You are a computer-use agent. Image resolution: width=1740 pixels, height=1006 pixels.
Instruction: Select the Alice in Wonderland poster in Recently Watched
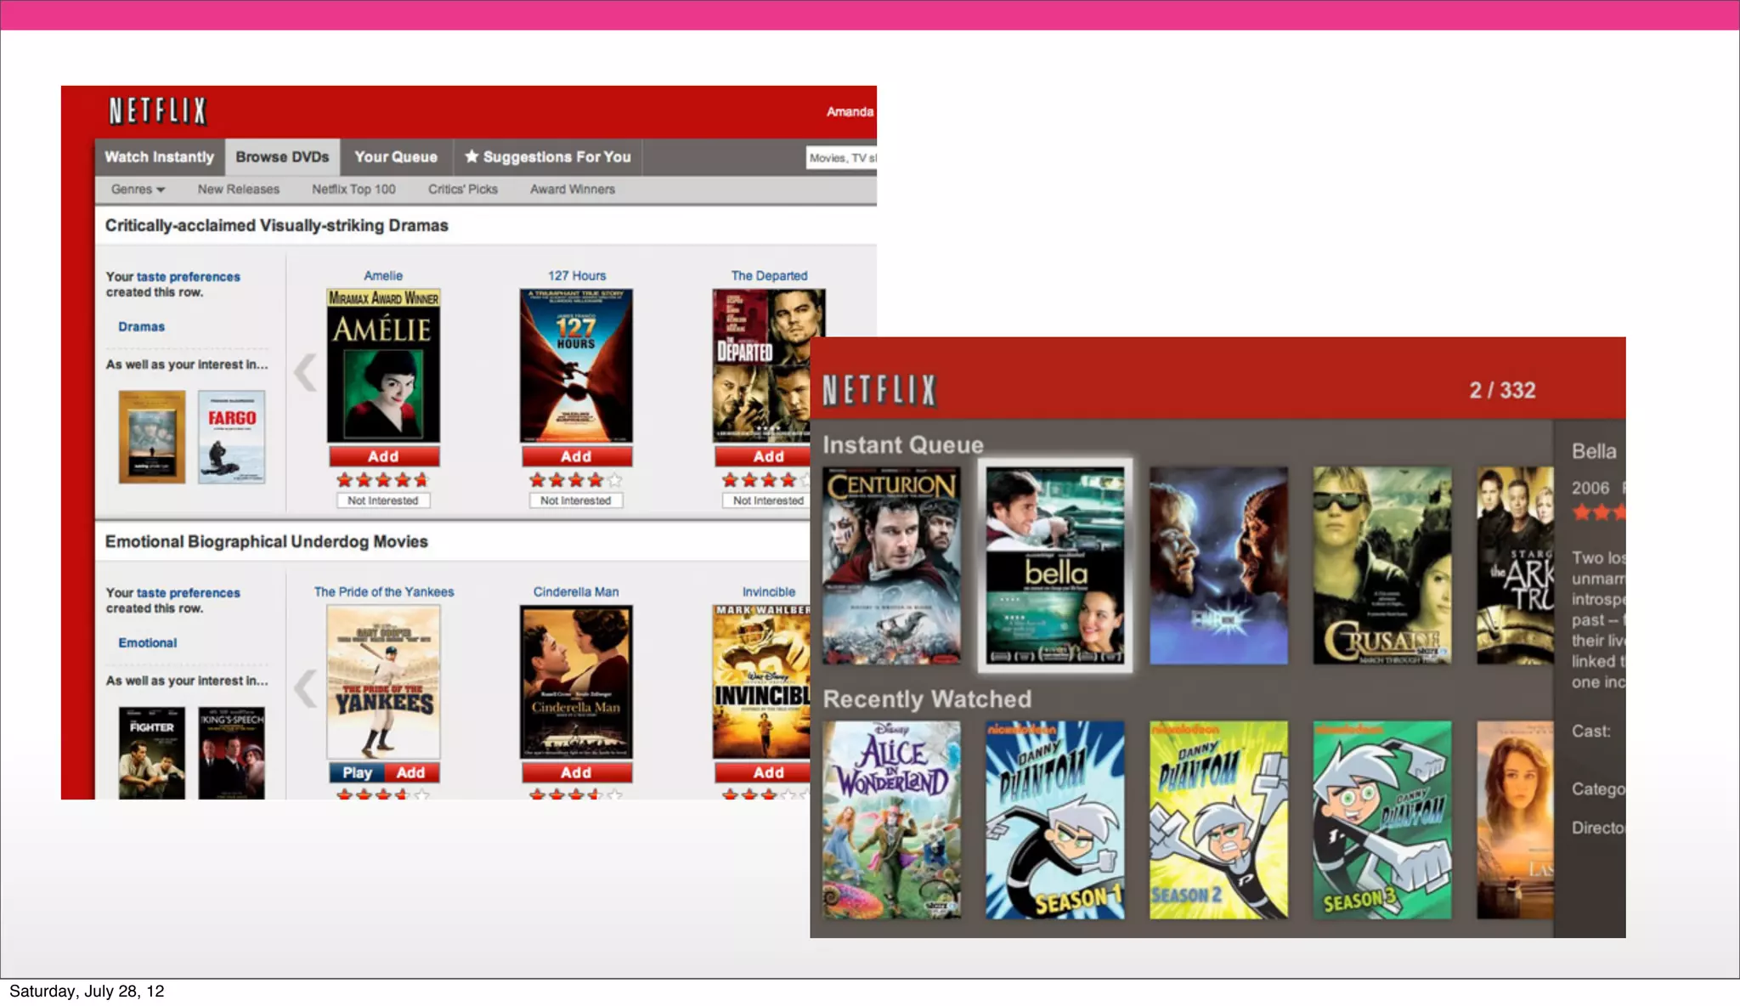click(x=891, y=820)
